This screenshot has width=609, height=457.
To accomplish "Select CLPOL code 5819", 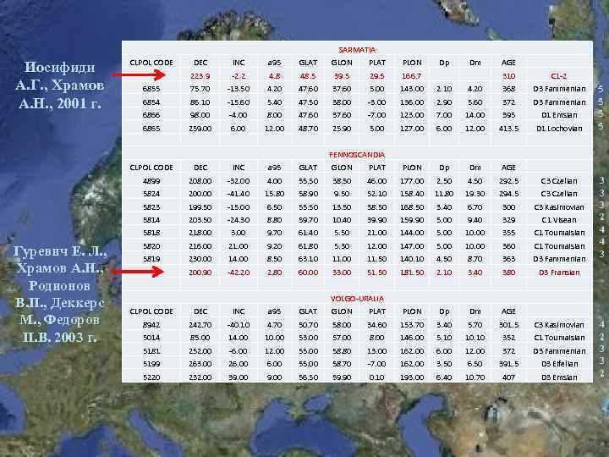I will point(151,259).
